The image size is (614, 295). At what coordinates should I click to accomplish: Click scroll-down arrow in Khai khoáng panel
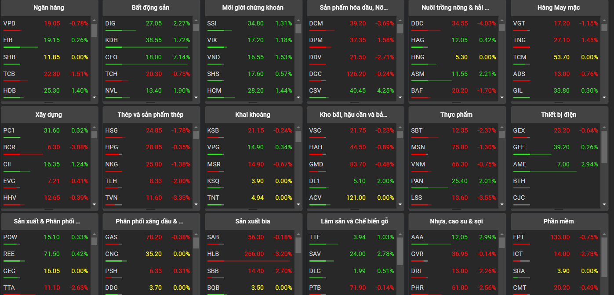298,204
